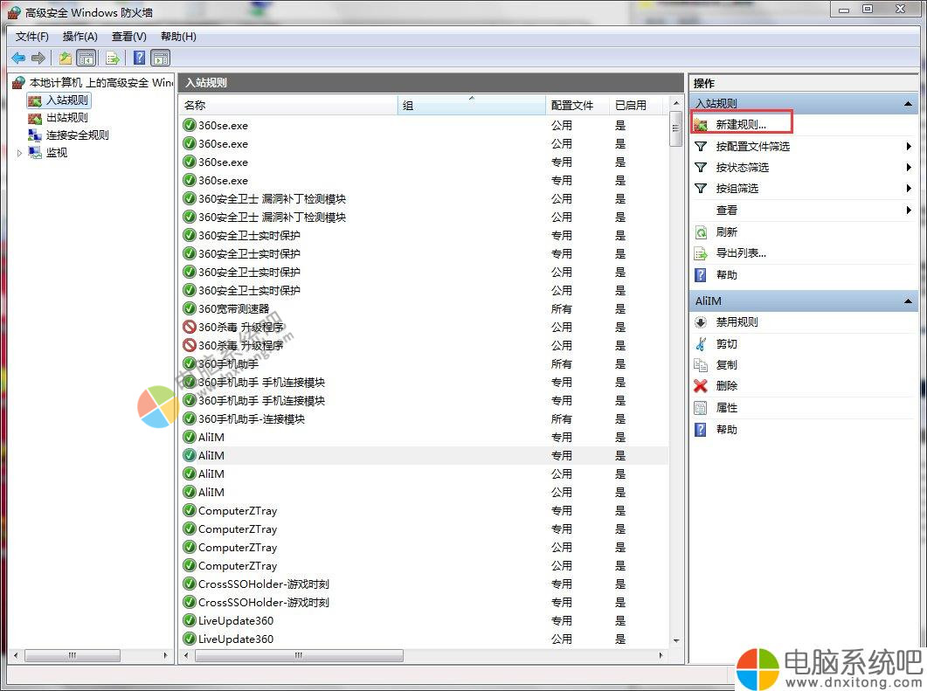Click the 剪切 scissors icon

click(701, 344)
